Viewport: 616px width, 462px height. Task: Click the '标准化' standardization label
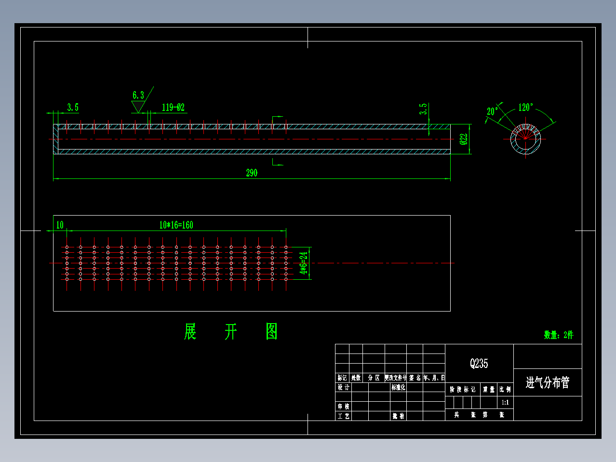399,387
